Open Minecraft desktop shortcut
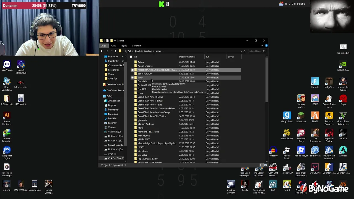This screenshot has width=354, height=199. click(x=301, y=117)
